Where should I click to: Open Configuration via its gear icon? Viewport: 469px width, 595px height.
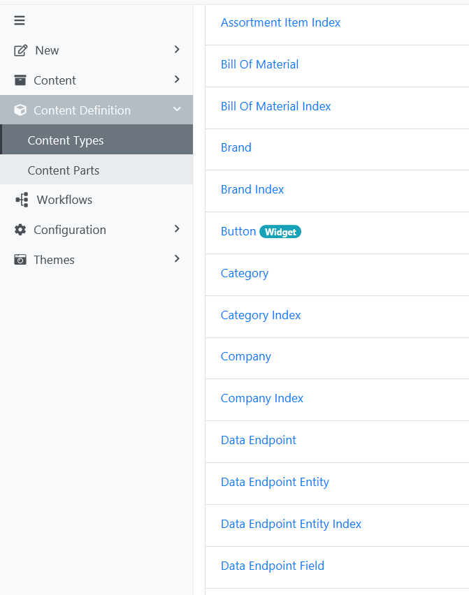click(19, 229)
